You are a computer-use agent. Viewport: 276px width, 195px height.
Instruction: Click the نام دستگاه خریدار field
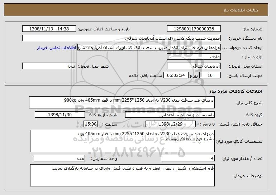122,38
